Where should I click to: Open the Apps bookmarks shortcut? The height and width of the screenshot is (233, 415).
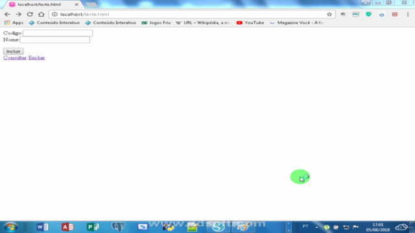tap(14, 23)
